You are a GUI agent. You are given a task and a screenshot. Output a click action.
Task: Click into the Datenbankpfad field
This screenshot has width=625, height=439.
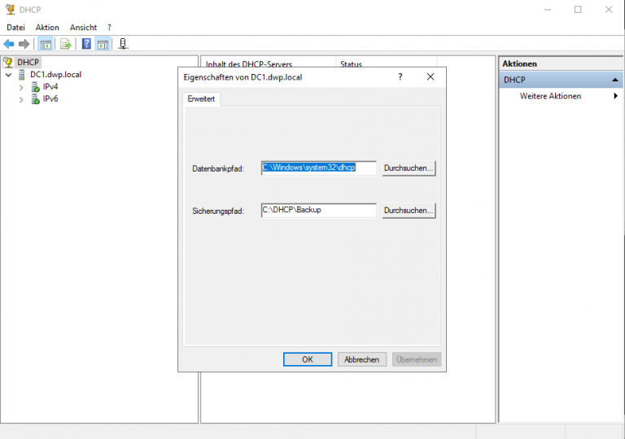(318, 167)
